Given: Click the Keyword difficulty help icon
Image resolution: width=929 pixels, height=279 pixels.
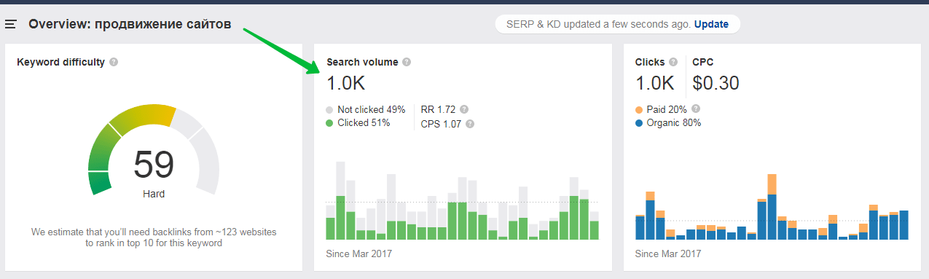Looking at the screenshot, I should (x=114, y=62).
